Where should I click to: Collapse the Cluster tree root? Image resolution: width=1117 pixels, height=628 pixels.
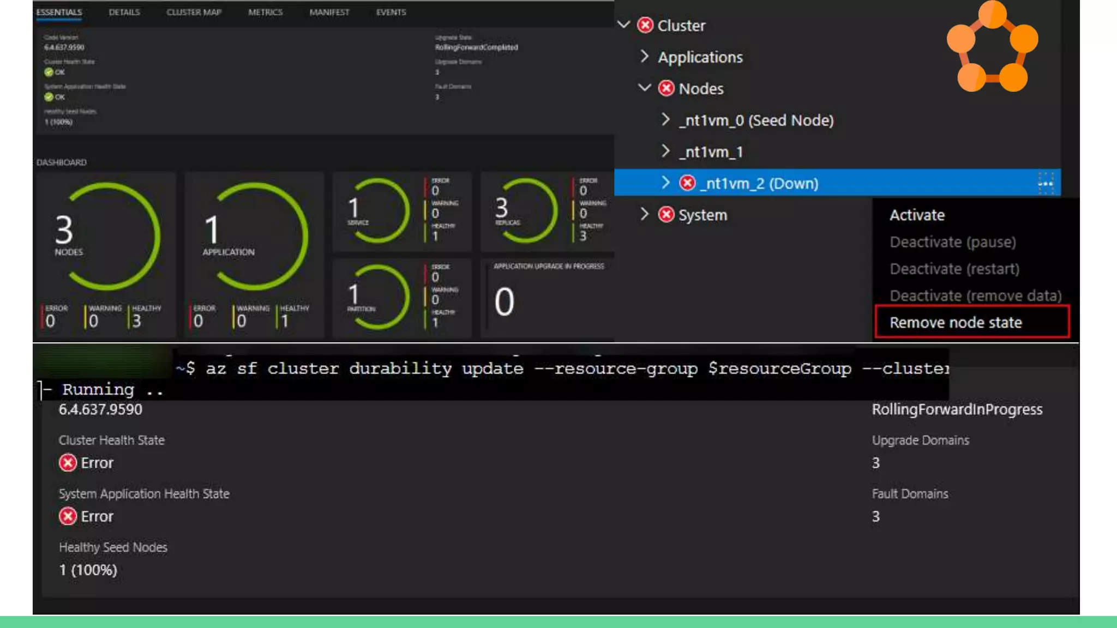(x=624, y=25)
